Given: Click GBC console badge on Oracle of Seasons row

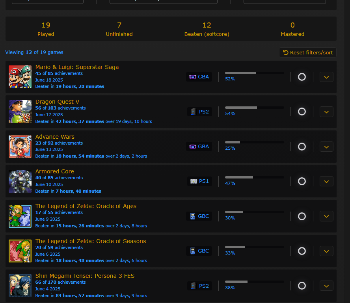Looking at the screenshot, I should (199, 251).
